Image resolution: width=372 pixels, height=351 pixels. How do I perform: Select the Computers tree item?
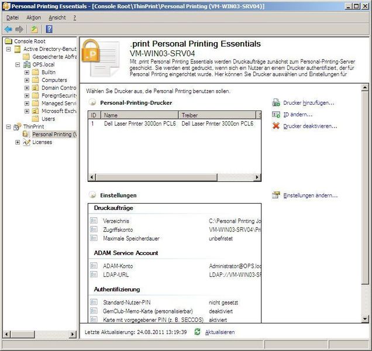coord(54,80)
